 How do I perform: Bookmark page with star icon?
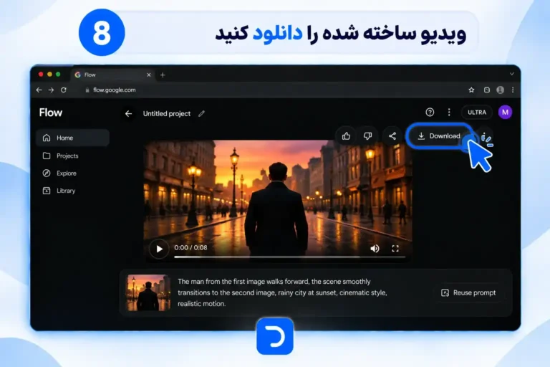(x=471, y=90)
